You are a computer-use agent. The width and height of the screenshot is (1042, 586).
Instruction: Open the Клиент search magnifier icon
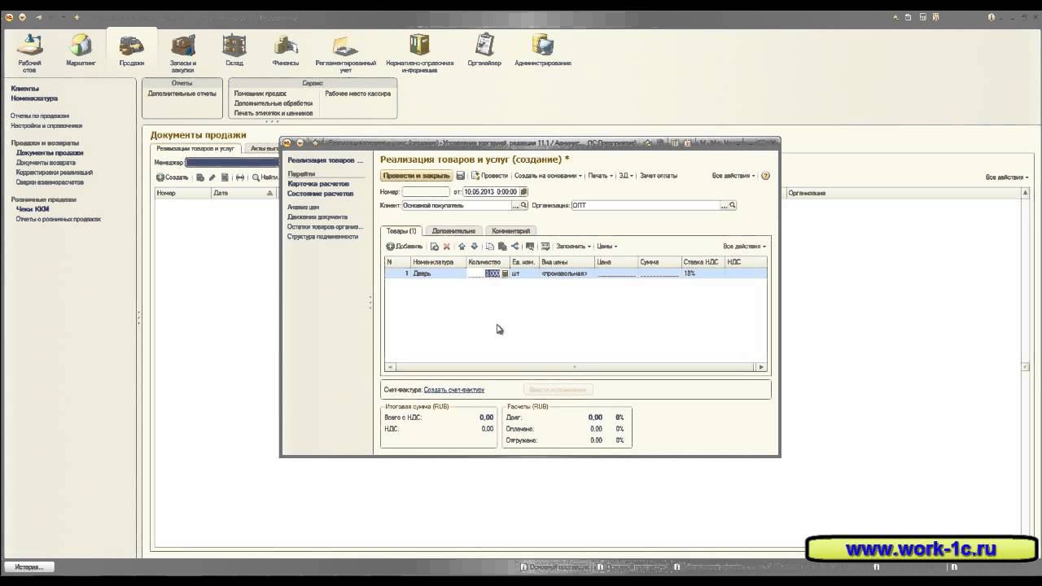(524, 206)
